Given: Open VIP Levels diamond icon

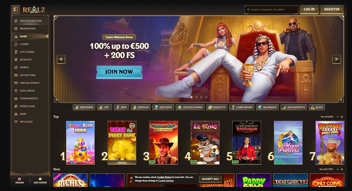Looking at the screenshot, I should coord(16,122).
